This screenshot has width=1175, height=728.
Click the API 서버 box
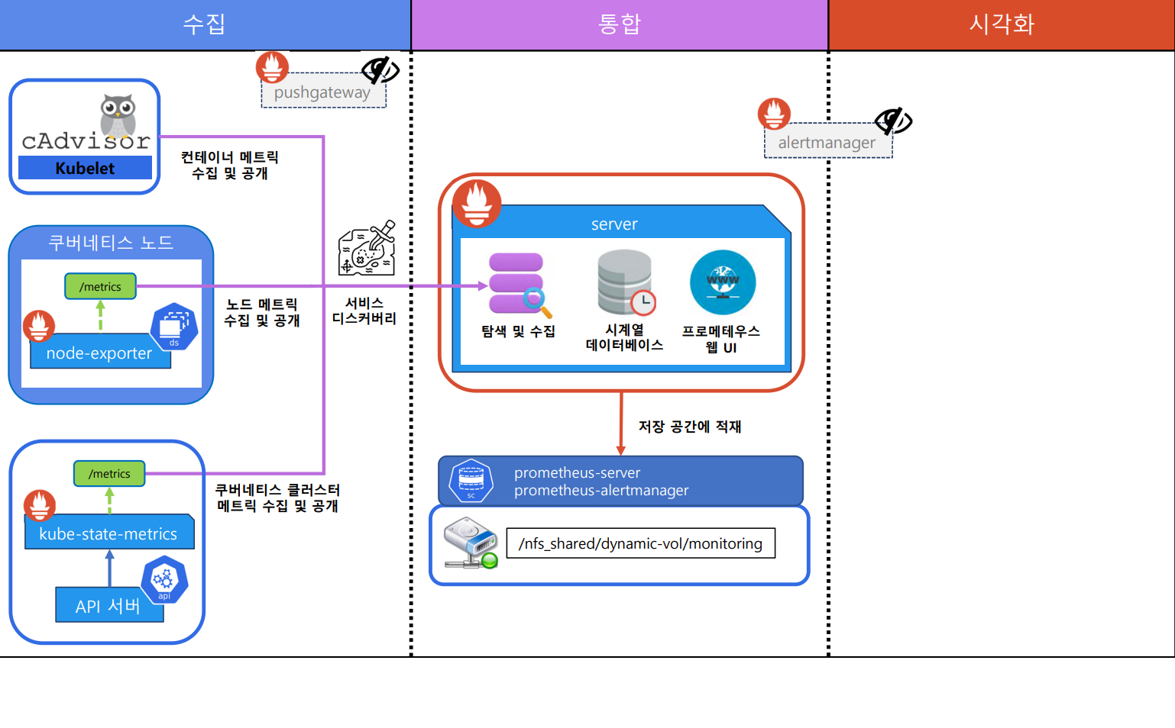[x=109, y=605]
